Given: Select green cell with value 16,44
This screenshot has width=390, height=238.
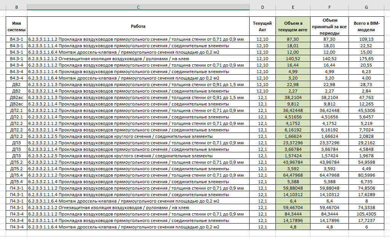Looking at the screenshot, I should (x=293, y=65).
